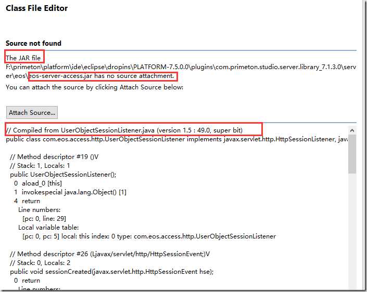The image size is (367, 292).
Task: Click the 'Class File Editor' heading
Action: click(x=37, y=8)
